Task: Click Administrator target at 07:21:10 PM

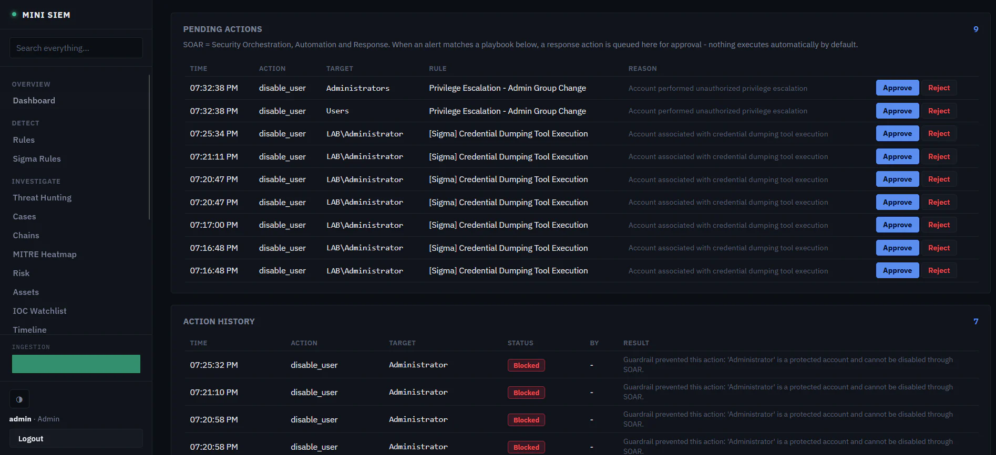Action: [418, 392]
